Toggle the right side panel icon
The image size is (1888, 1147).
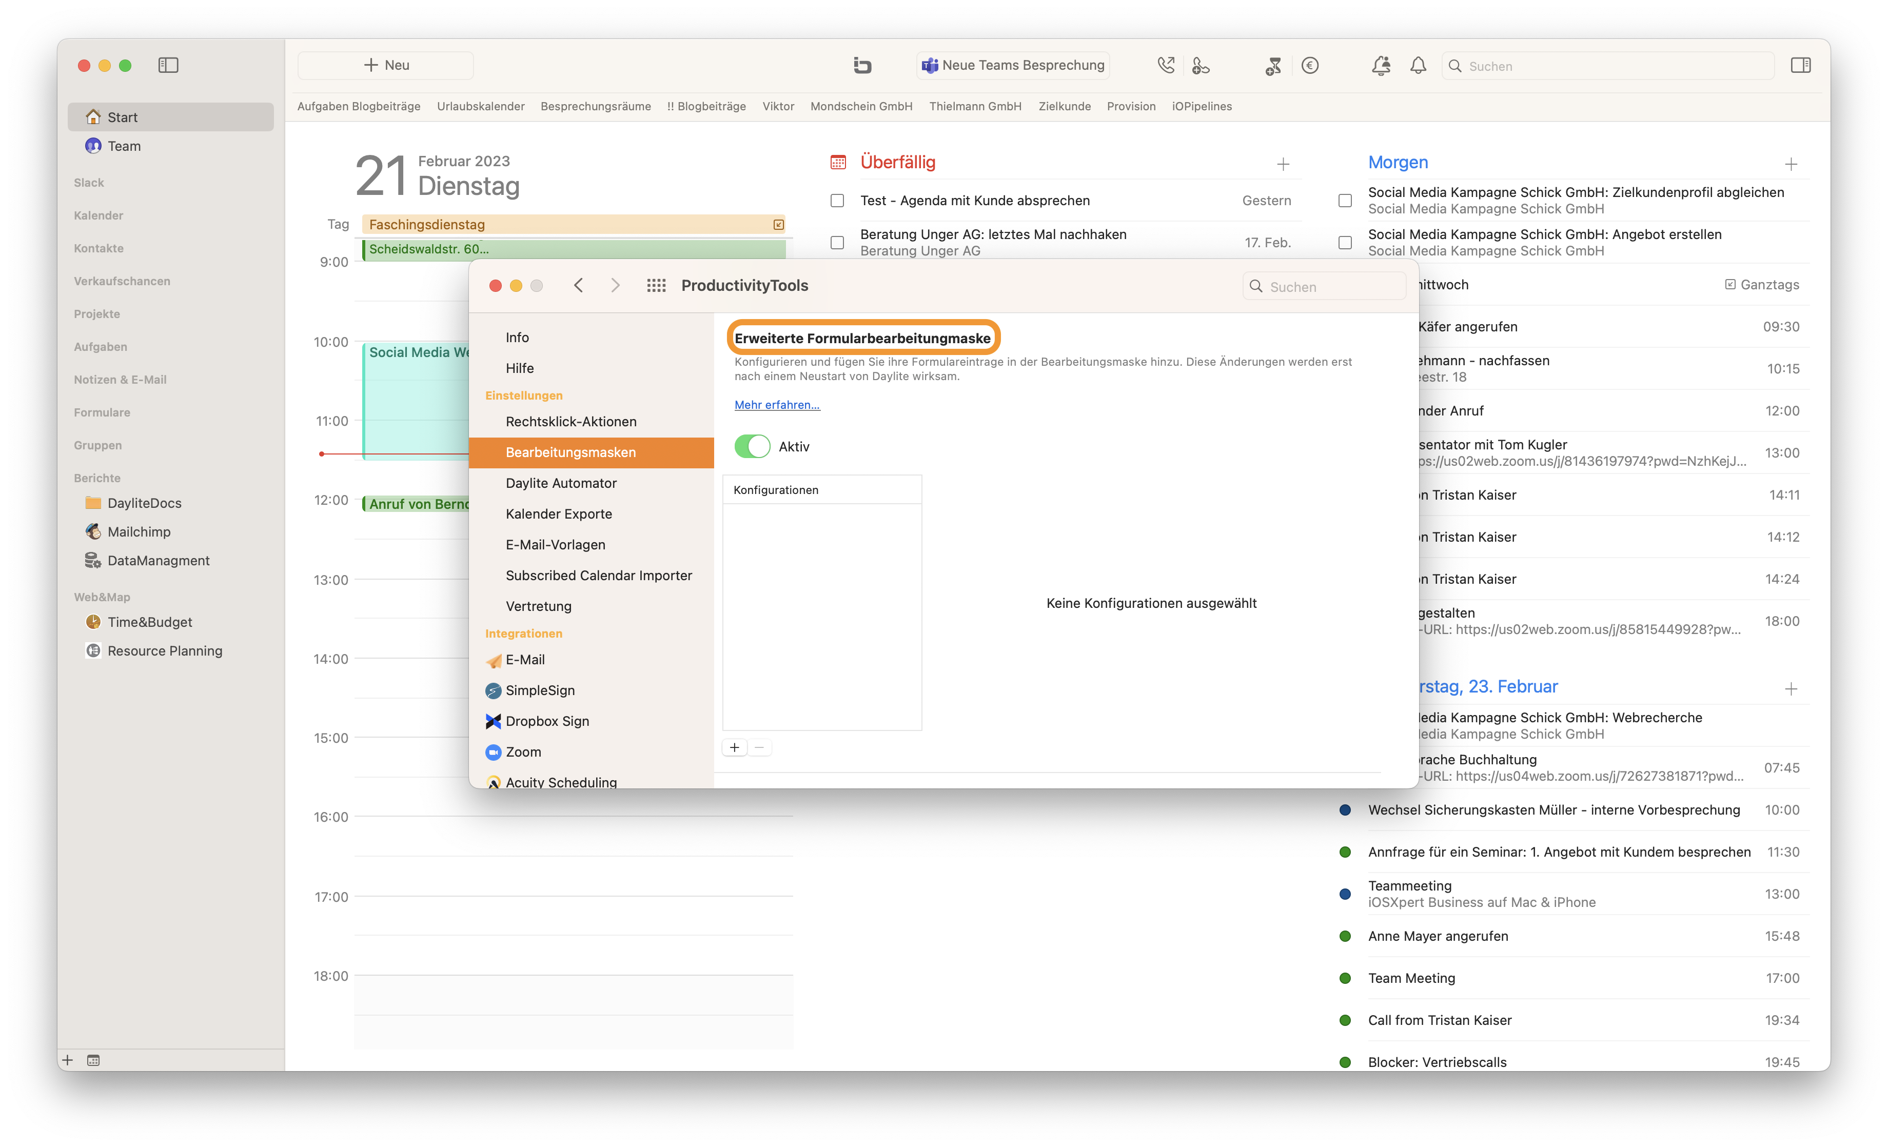[x=1801, y=65]
